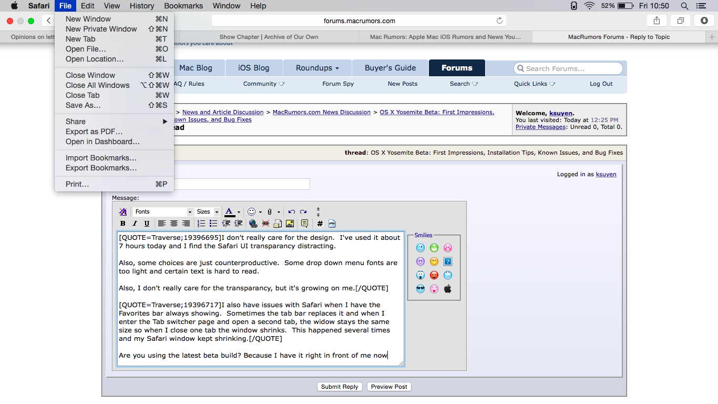The height and width of the screenshot is (404, 718).
Task: Toggle underline formatting in the editor
Action: (147, 224)
